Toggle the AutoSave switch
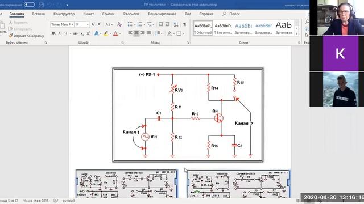Viewport: 364px width, 204px height. [29, 5]
